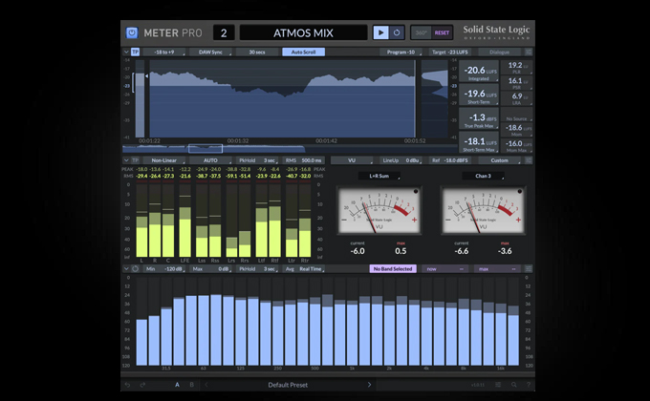Screen dimensions: 650x401
Task: Click the 6.9 LRA readout
Action: pyautogui.click(x=516, y=98)
